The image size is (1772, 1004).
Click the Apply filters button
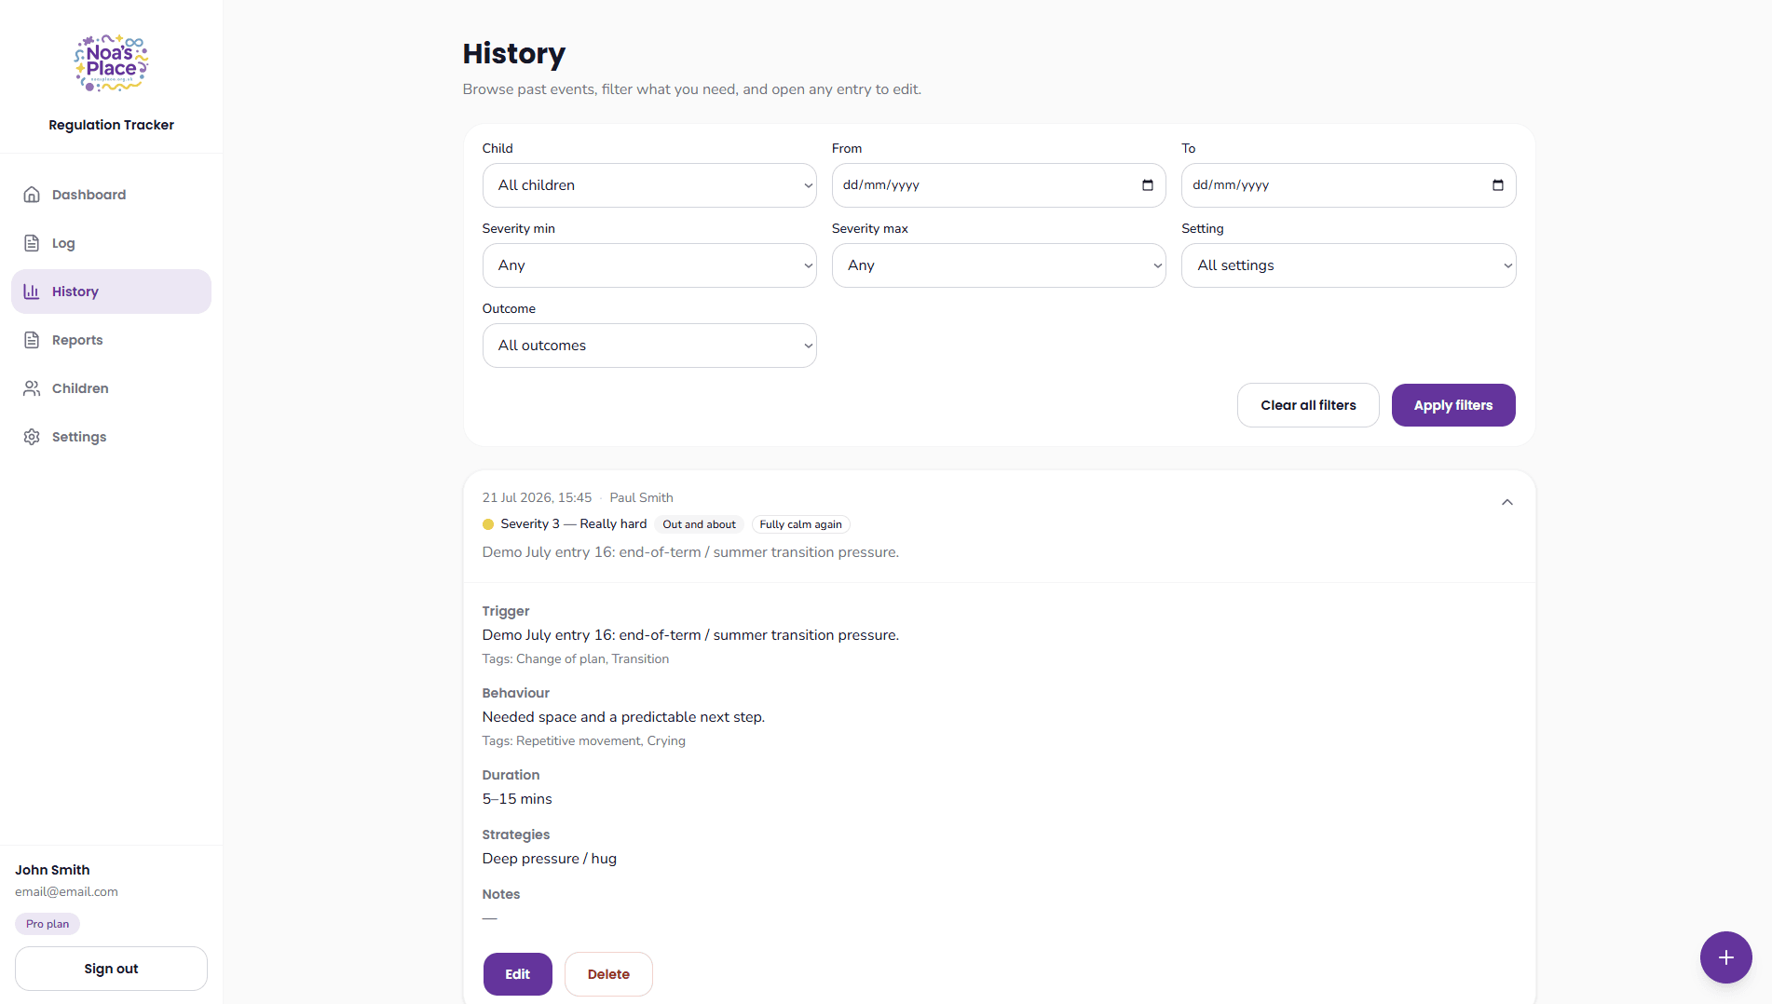[x=1453, y=405]
